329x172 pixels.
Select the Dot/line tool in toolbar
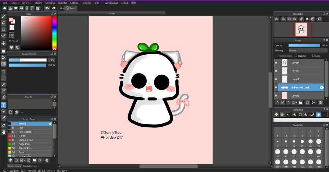coord(4,36)
